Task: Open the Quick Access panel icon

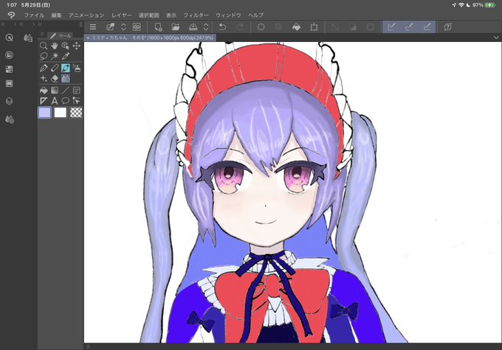Action: pyautogui.click(x=10, y=38)
